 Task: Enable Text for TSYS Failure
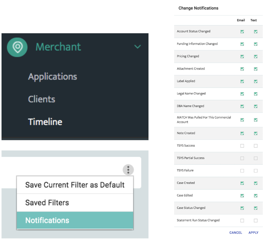(x=256, y=171)
